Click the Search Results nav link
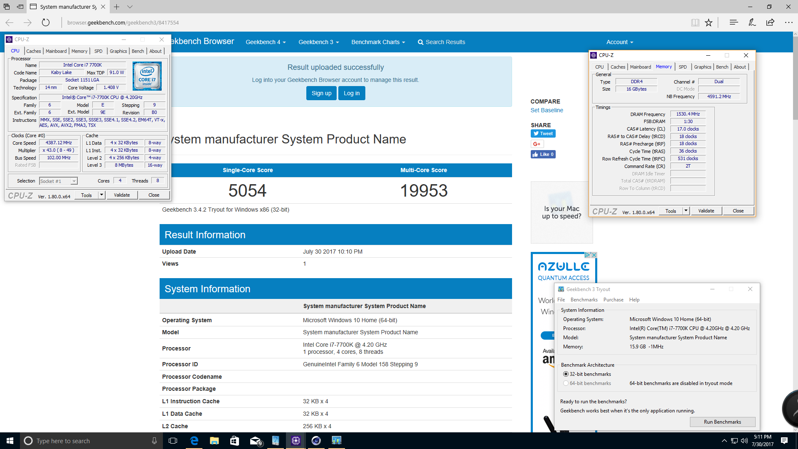Image resolution: width=798 pixels, height=449 pixels. 441,42
